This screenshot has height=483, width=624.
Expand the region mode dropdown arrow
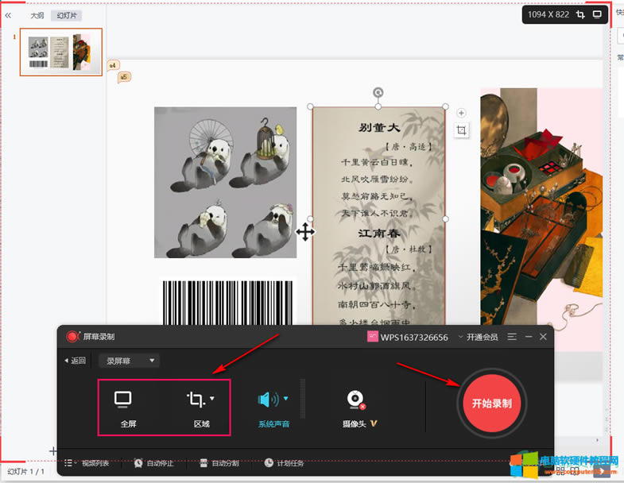pyautogui.click(x=212, y=398)
